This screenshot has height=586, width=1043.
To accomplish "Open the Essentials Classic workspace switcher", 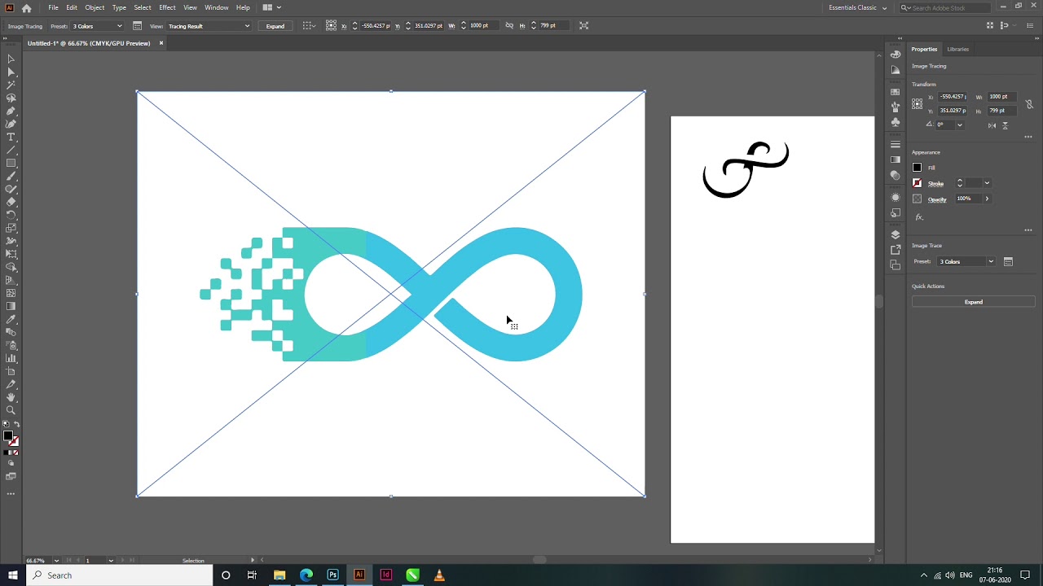I will 857,8.
